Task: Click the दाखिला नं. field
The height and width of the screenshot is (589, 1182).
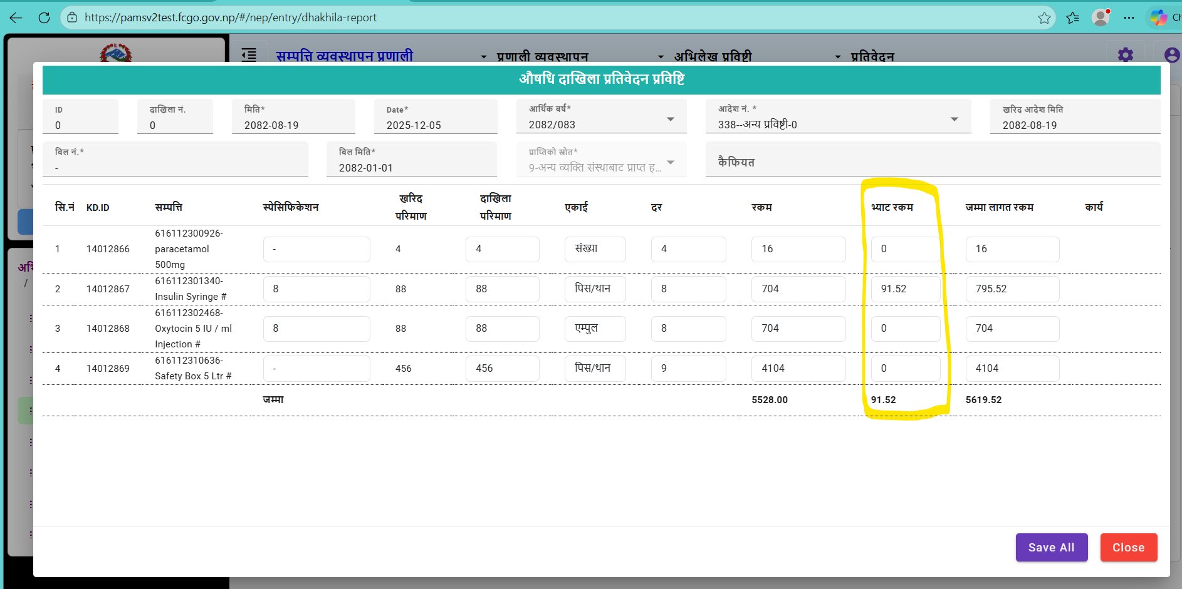Action: pos(175,116)
